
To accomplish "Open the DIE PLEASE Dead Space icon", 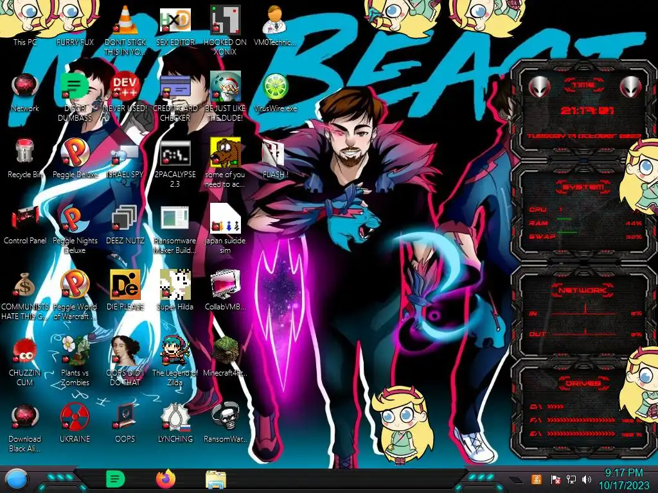I will tap(125, 290).
